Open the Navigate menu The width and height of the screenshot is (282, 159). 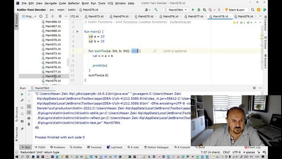(x=51, y=3)
